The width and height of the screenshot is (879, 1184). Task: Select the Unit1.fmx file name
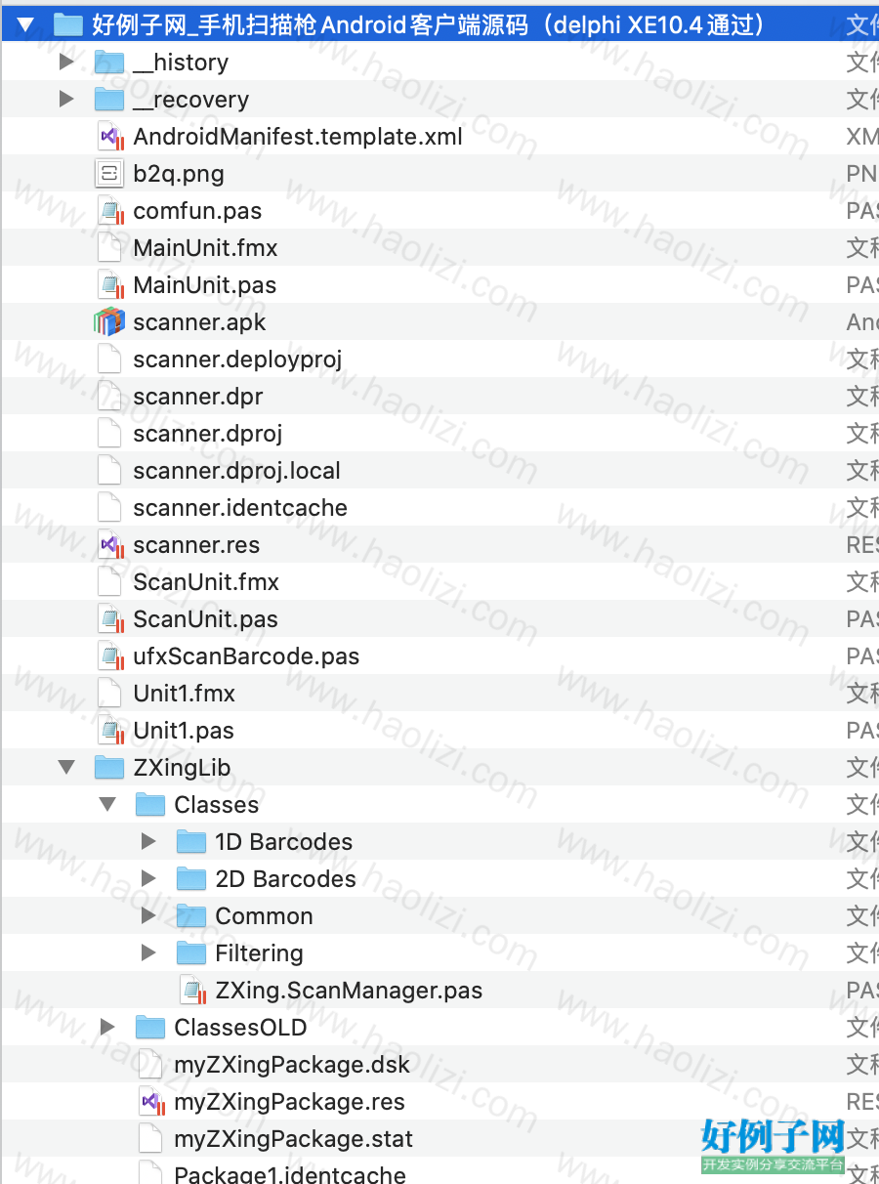tap(184, 694)
